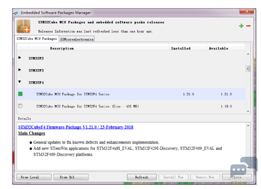Image resolution: width=261 pixels, height=189 pixels.
Task: Click the Remove Now button
Action: pyautogui.click(x=205, y=177)
